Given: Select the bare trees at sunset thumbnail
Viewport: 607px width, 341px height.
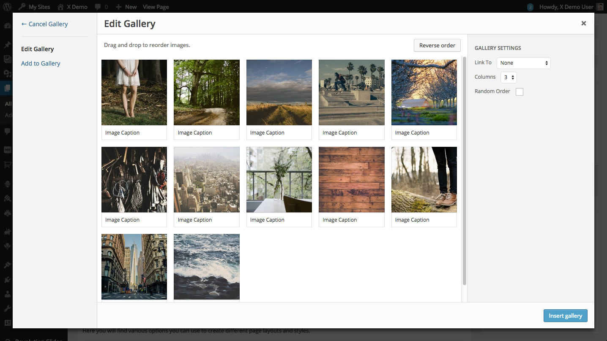Looking at the screenshot, I should tap(424, 92).
